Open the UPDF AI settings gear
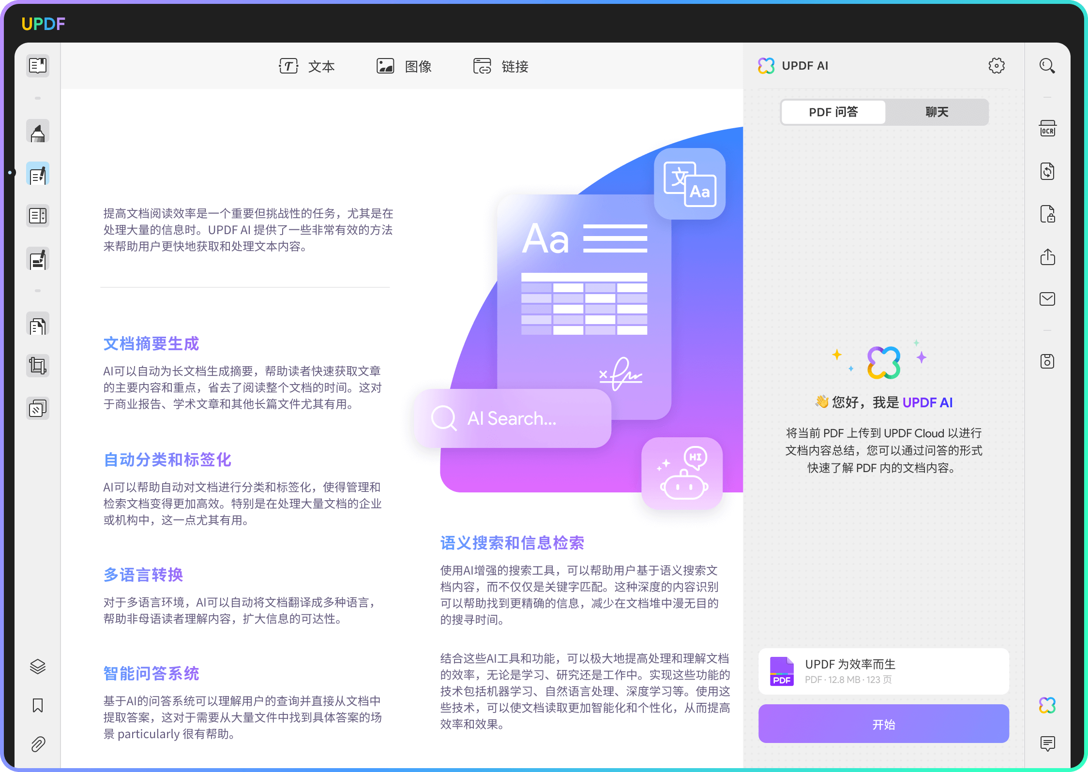Viewport: 1088px width, 772px height. 996,66
